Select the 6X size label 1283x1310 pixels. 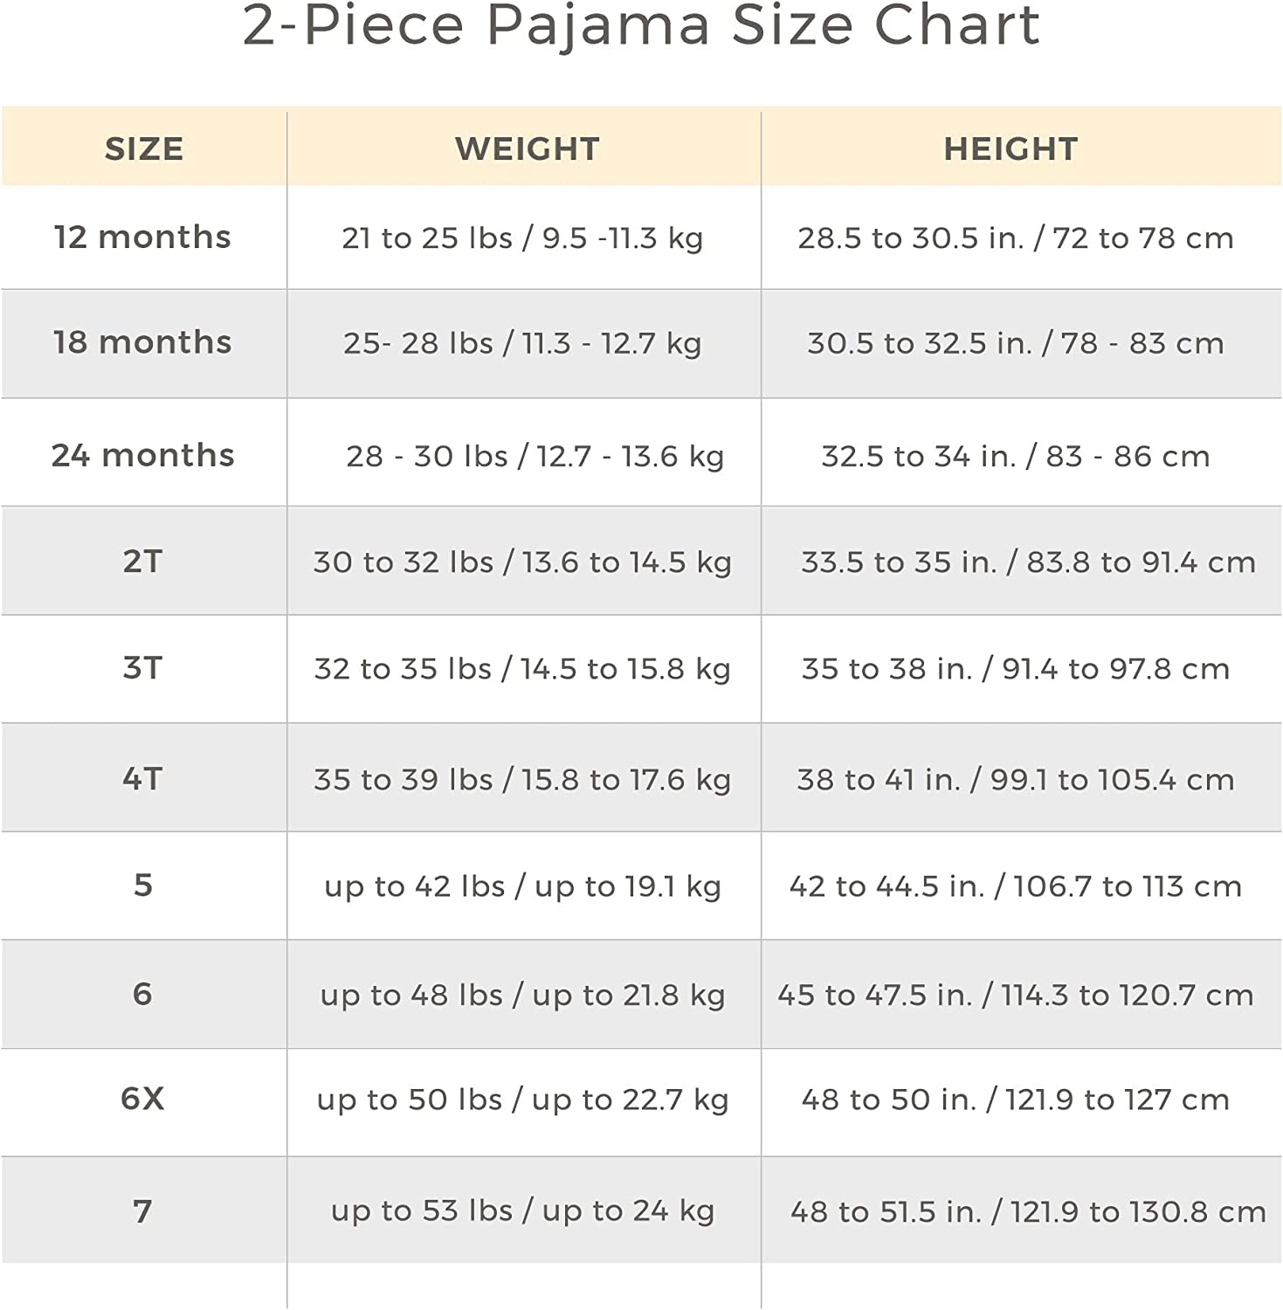click(x=142, y=1099)
